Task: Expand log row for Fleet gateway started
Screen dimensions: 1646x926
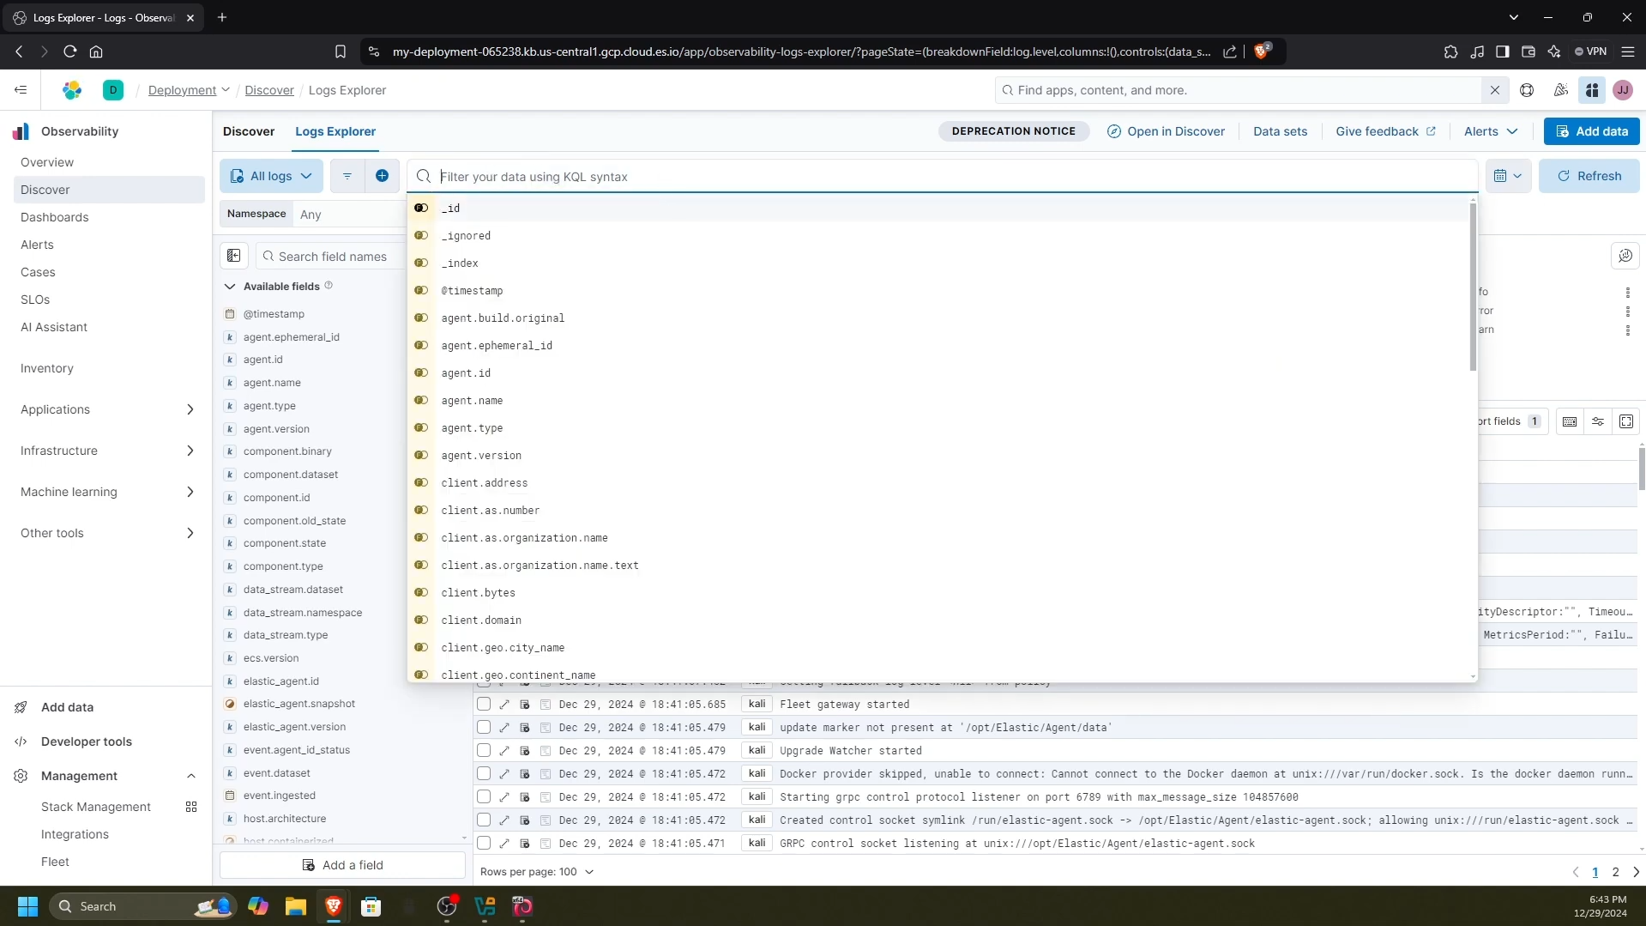Action: [504, 705]
